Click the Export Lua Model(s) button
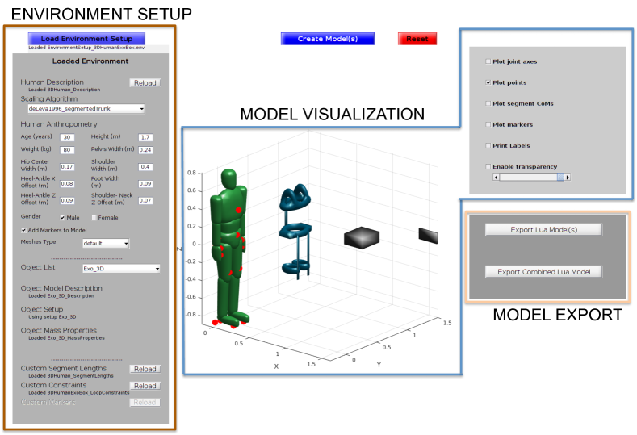 click(543, 230)
